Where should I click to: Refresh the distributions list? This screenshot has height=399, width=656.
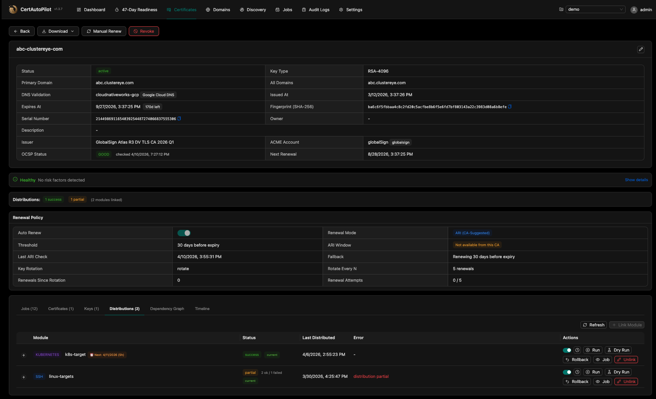[x=593, y=325]
